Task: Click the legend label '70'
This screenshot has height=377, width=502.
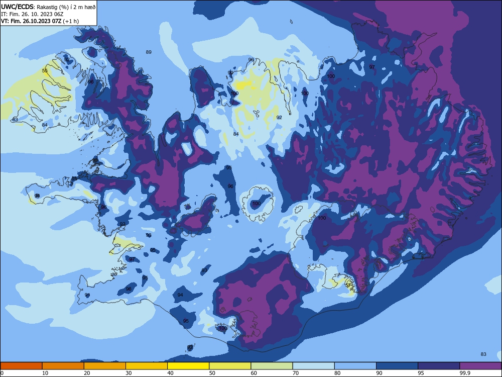Action: [296, 373]
